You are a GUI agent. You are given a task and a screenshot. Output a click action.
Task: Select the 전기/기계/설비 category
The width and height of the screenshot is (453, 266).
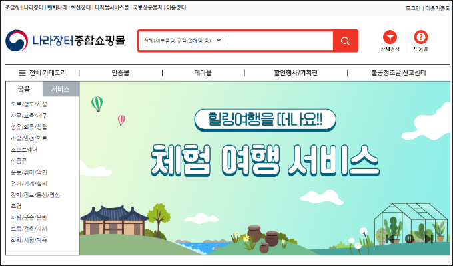pyautogui.click(x=29, y=184)
